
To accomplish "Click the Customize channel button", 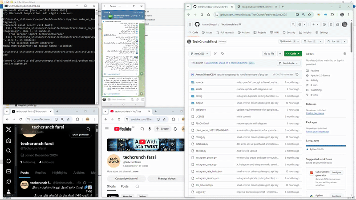I will pos(125,178).
